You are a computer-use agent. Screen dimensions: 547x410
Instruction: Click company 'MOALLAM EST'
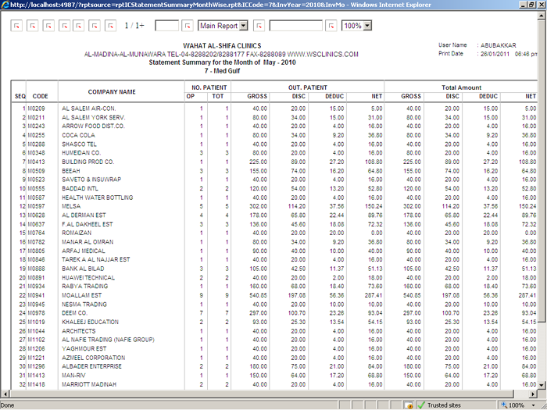81,295
